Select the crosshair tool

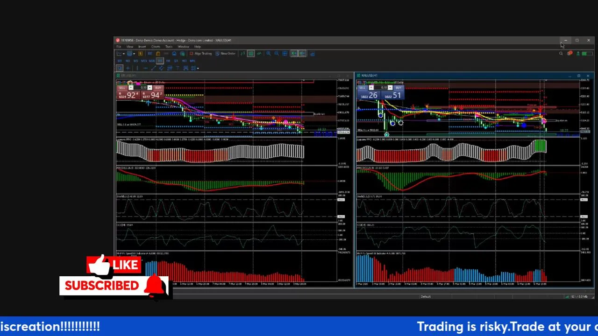pyautogui.click(x=128, y=68)
